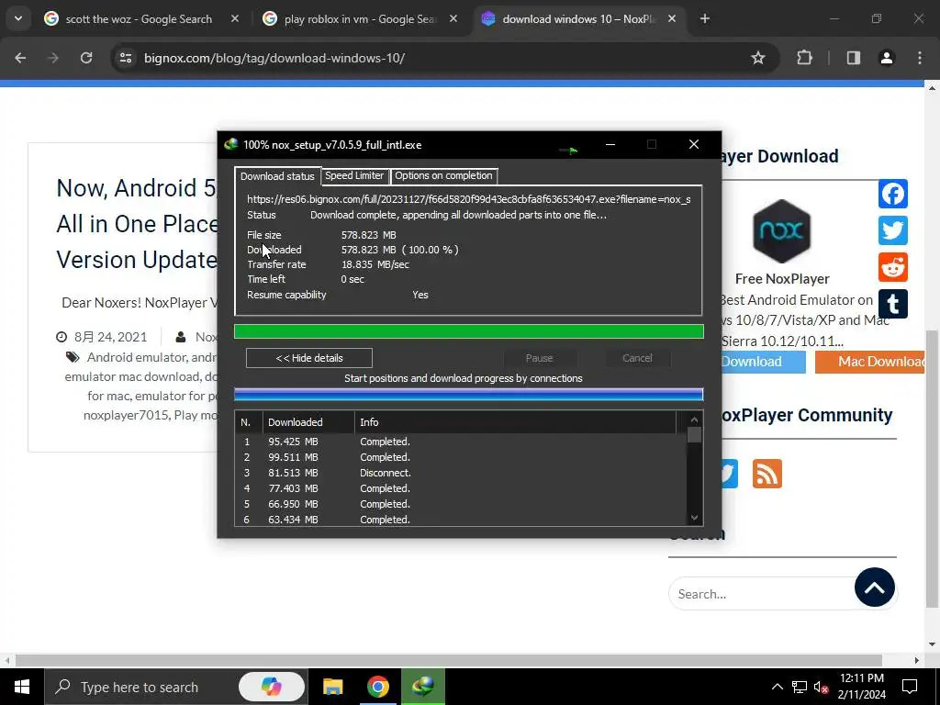Open the Speed Limiter tab

354,175
